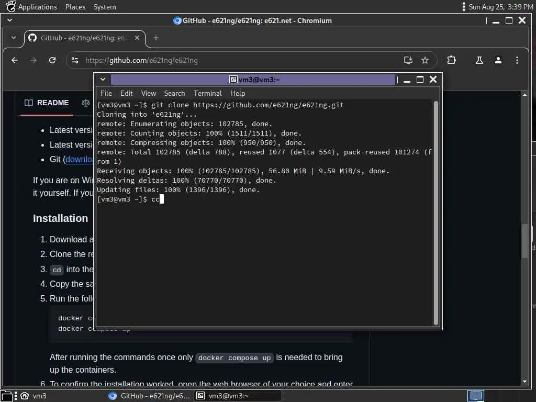
Task: Click the terminal window scrollbar
Action: (436, 213)
